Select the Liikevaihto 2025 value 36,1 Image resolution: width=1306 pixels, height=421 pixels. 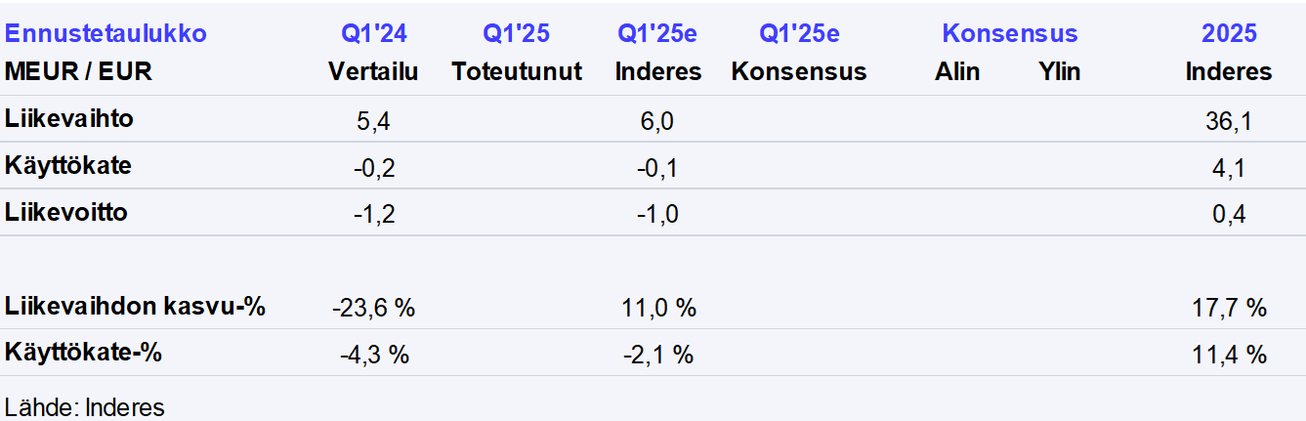[x=1228, y=121]
